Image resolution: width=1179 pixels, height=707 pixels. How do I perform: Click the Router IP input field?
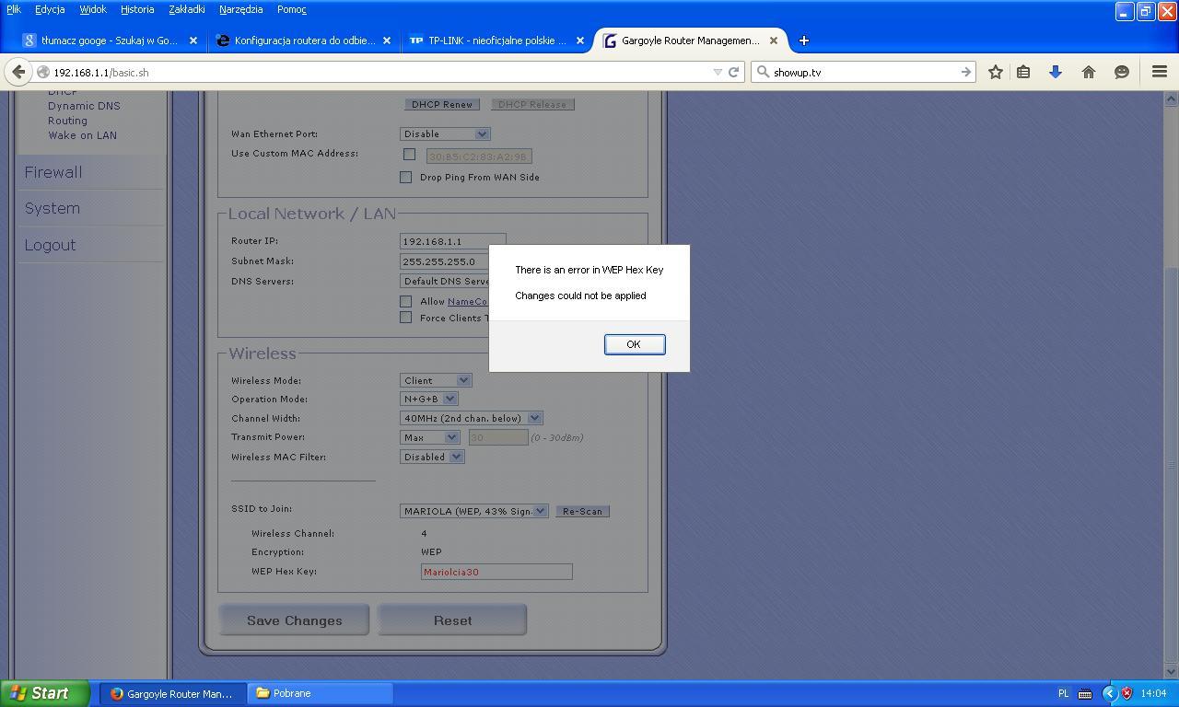pyautogui.click(x=452, y=241)
